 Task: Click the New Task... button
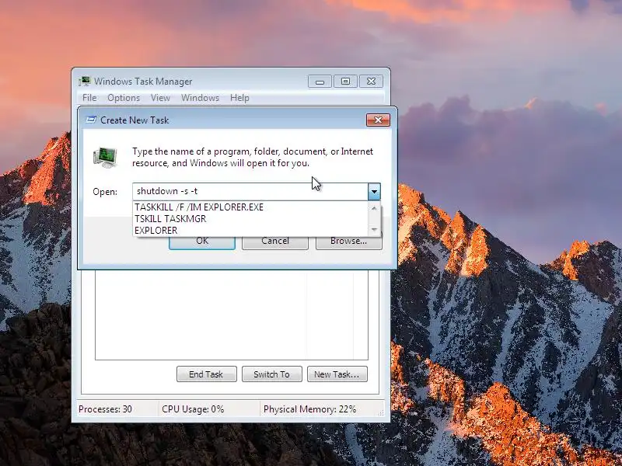337,374
